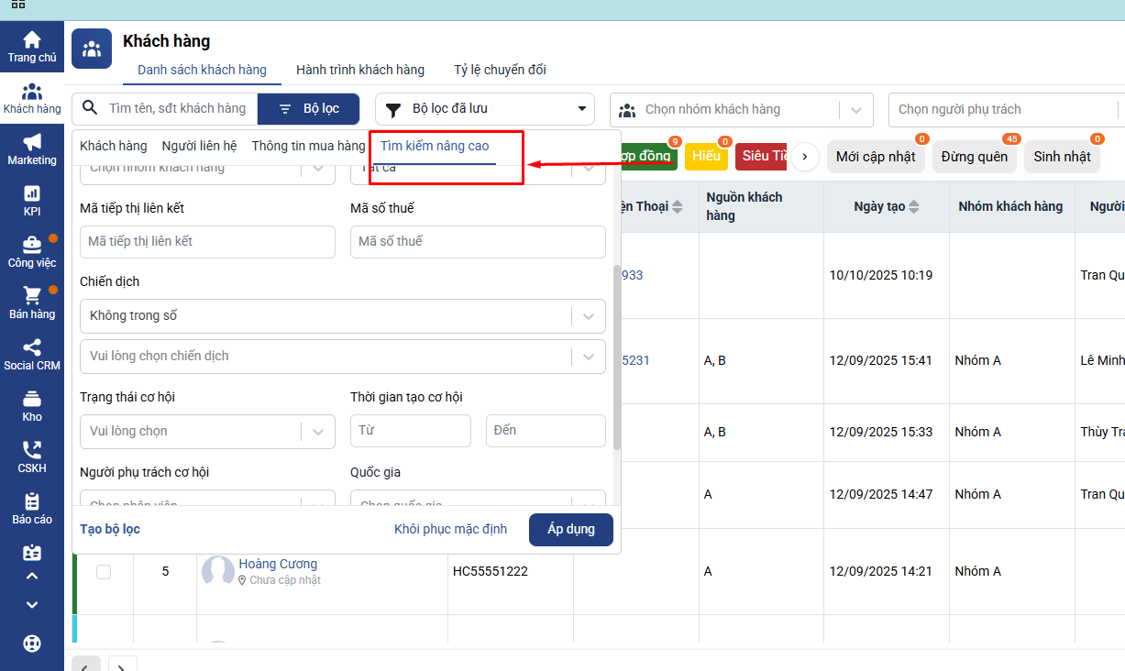1125x671 pixels.
Task: Open Trang chủ home icon in sidebar
Action: tap(32, 40)
